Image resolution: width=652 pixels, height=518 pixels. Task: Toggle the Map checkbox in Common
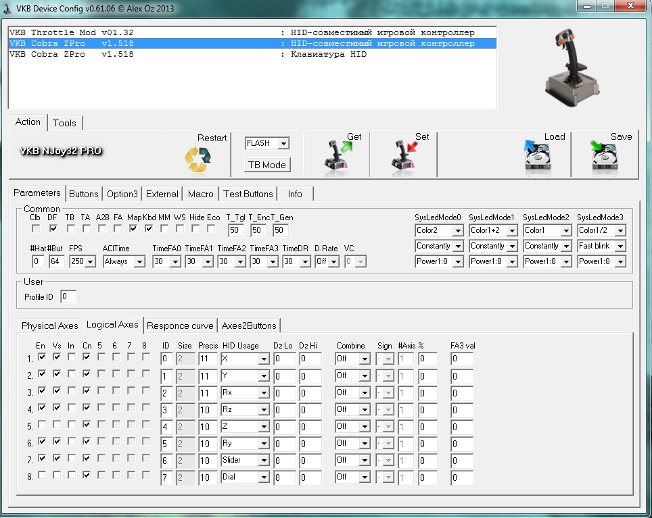(x=134, y=228)
